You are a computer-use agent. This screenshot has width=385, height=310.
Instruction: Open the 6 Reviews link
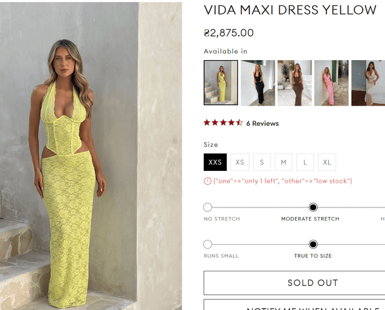coord(263,123)
